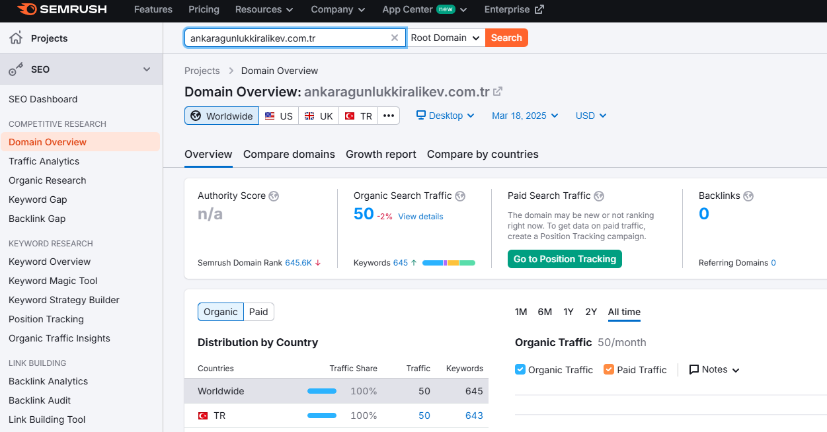Clear the domain search field
Screen dimensions: 827x432
395,38
